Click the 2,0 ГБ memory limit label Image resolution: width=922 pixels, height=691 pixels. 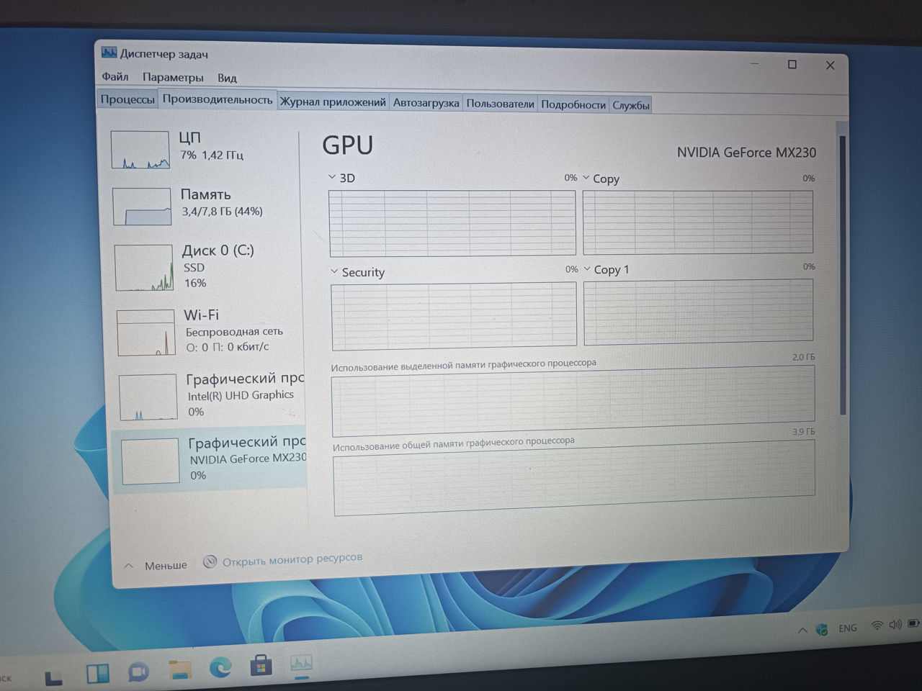coord(803,357)
